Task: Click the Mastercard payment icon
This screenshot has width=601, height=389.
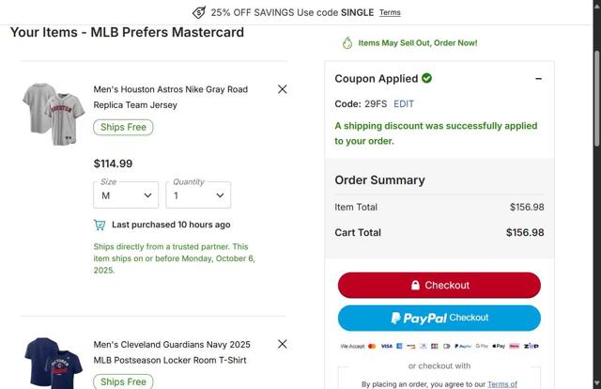Action: (x=372, y=346)
